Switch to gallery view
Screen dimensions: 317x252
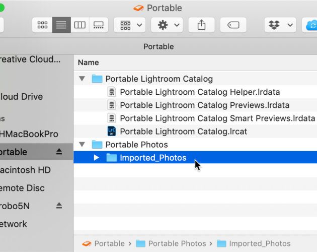[x=99, y=25]
